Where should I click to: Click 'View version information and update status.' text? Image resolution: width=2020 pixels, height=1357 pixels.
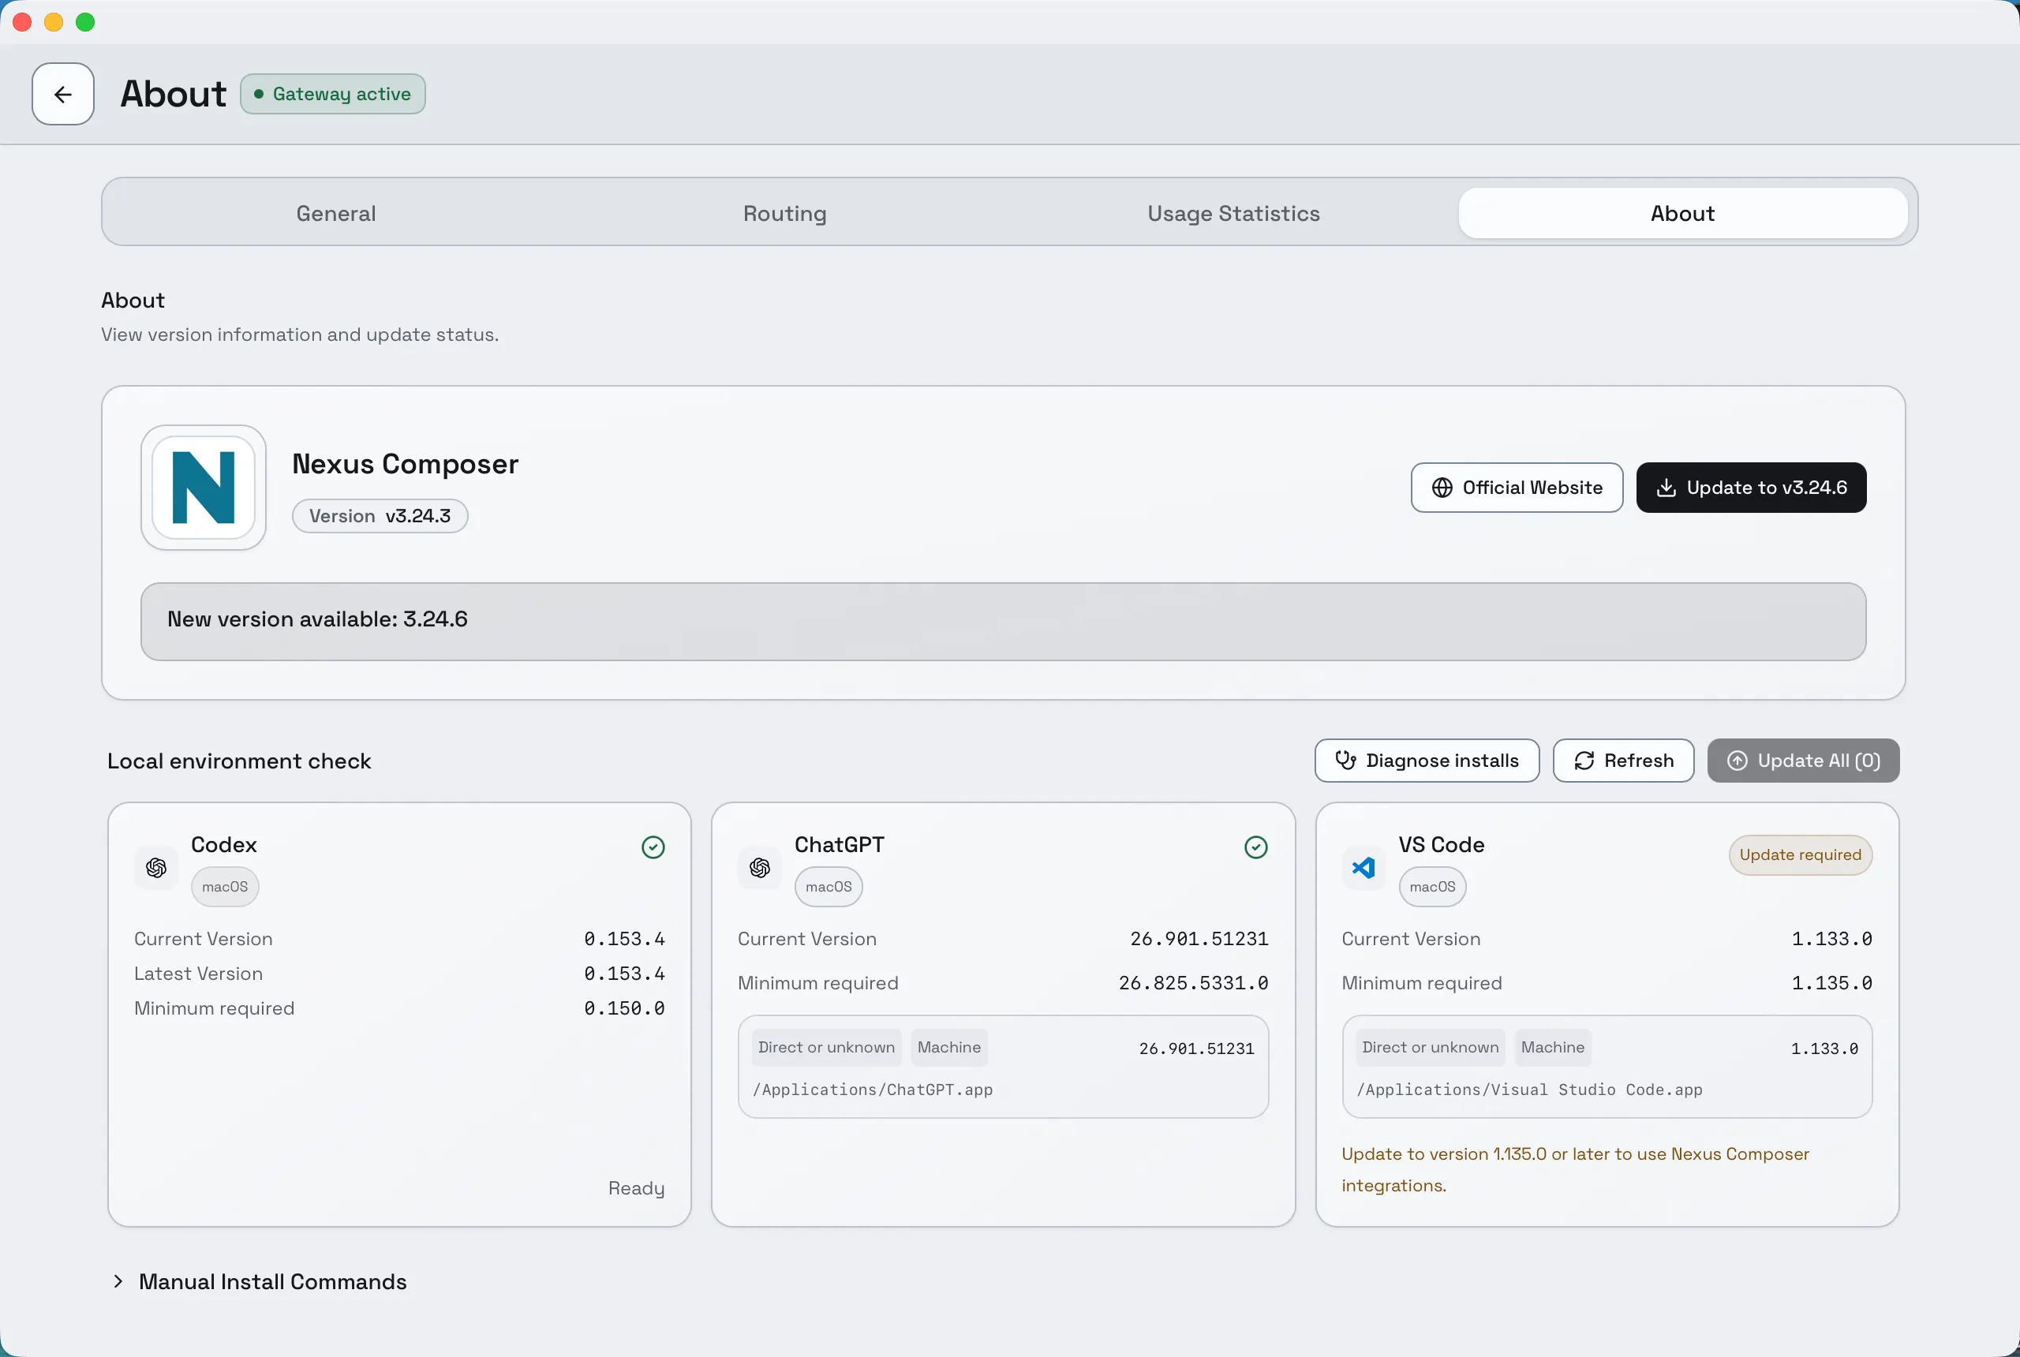point(300,334)
